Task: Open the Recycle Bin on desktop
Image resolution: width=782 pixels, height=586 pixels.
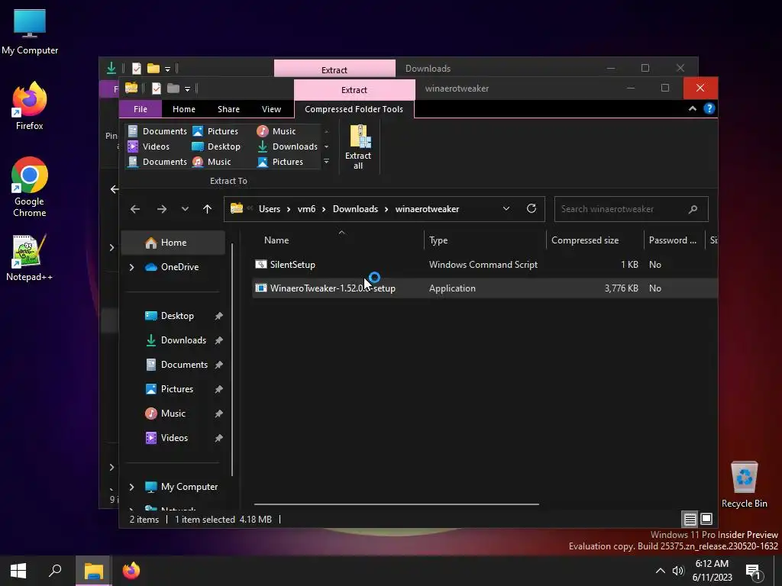Action: coord(744,485)
